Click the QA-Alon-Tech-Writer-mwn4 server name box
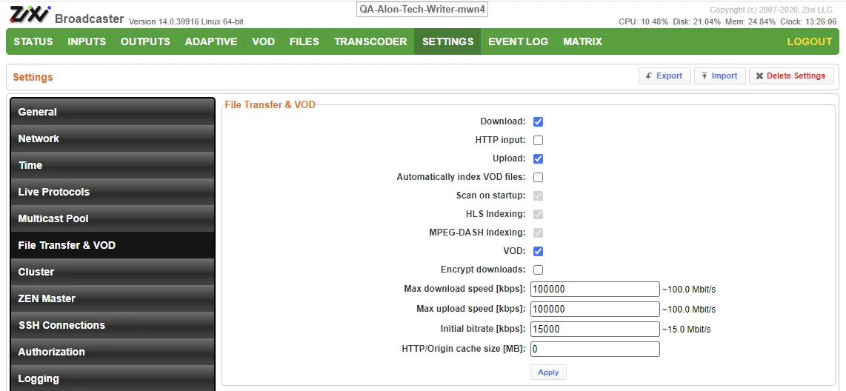 pyautogui.click(x=422, y=10)
